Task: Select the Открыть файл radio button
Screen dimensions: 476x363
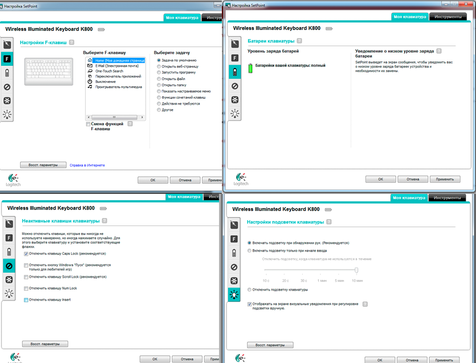Action: point(159,79)
